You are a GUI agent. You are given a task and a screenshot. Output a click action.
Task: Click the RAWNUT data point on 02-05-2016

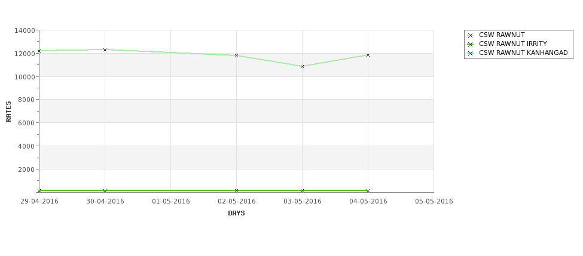tap(236, 55)
